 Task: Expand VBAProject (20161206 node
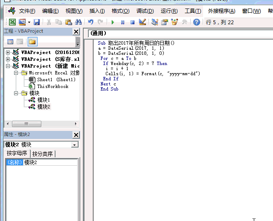[8, 52]
